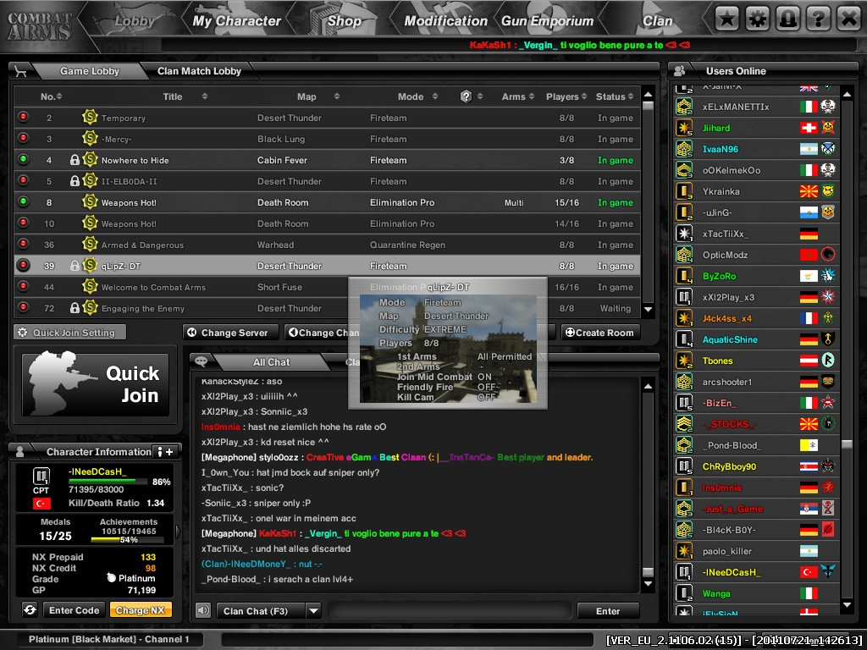This screenshot has width=867, height=650.
Task: Click the clan emblem beside -INeeDCasH_ in users
Action: 828,572
